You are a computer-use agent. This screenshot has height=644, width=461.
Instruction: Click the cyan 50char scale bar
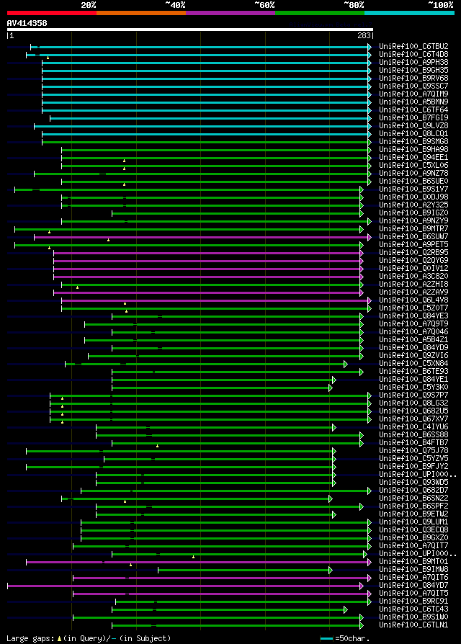(327, 639)
